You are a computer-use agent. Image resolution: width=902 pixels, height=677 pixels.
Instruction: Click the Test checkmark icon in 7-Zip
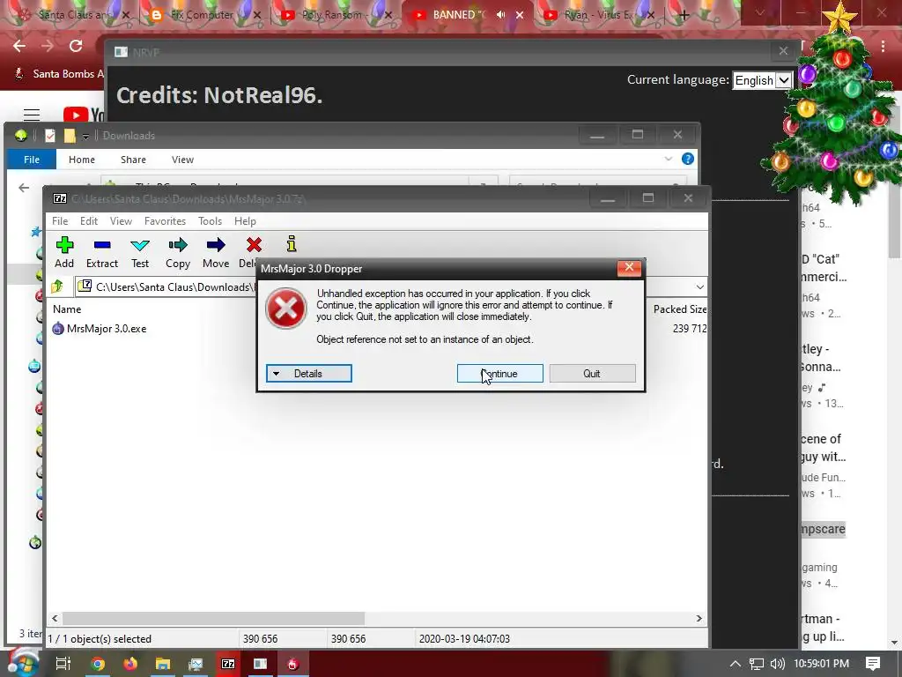(140, 245)
